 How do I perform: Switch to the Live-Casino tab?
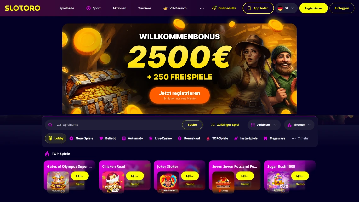point(161,138)
